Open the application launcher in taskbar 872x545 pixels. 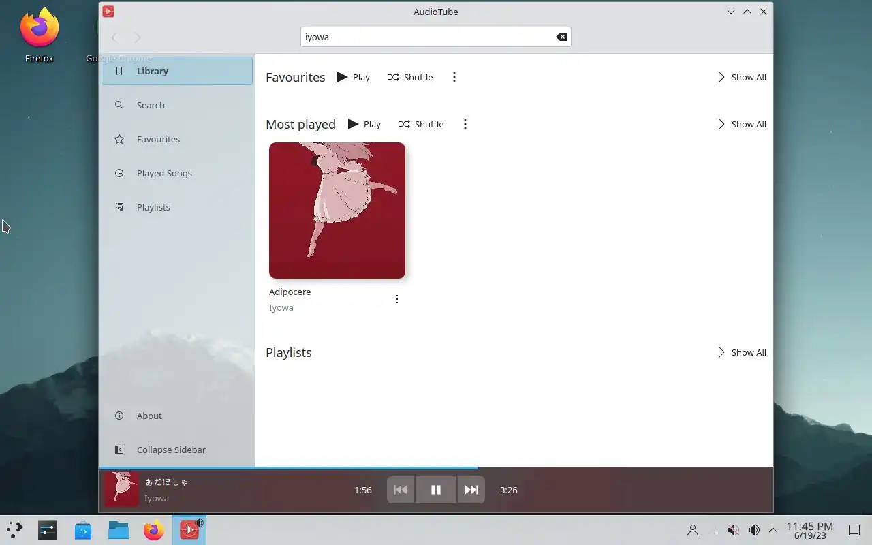[x=14, y=530]
